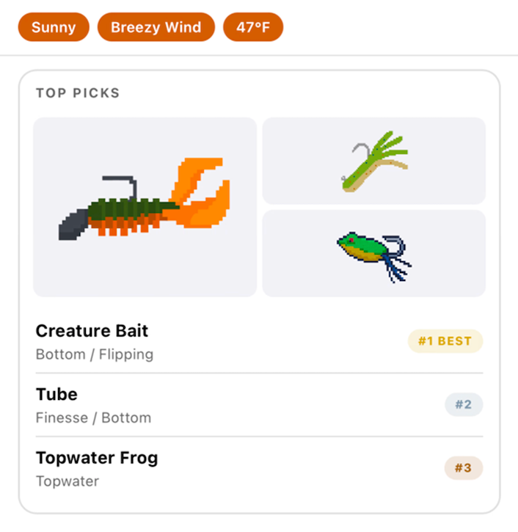Tap the Sunny condition pill

coord(54,28)
